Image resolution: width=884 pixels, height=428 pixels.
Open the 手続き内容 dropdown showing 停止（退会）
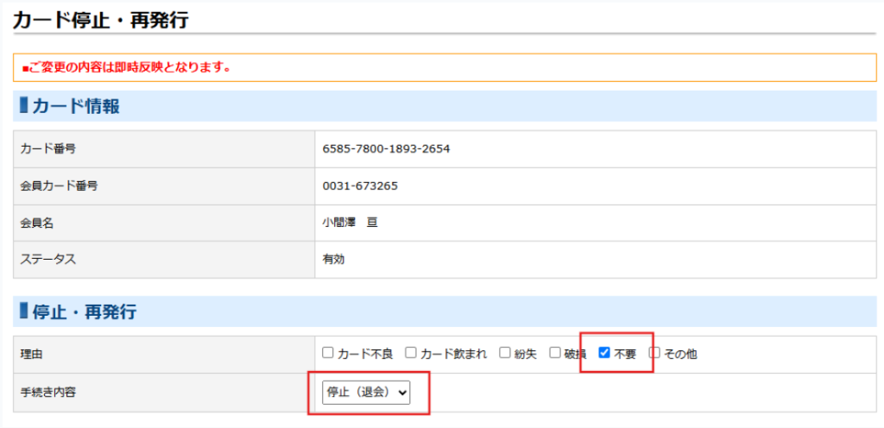pos(366,392)
